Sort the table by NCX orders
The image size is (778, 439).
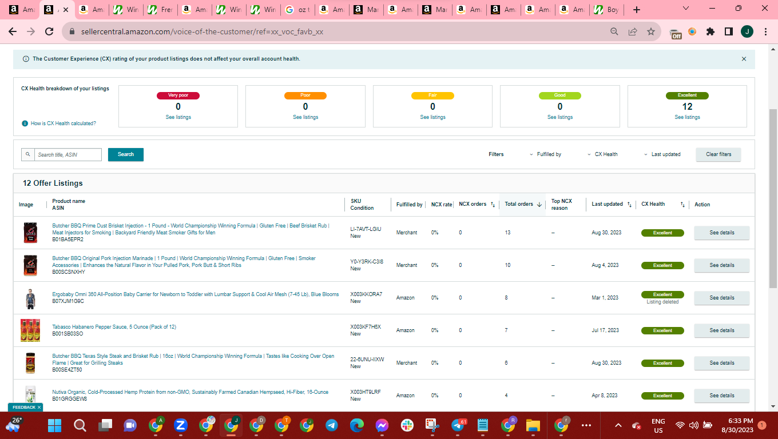click(x=493, y=205)
